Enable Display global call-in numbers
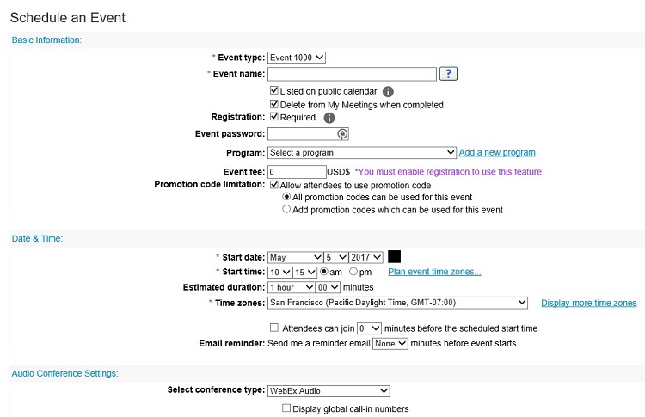Image resolution: width=645 pixels, height=417 pixels. point(287,408)
